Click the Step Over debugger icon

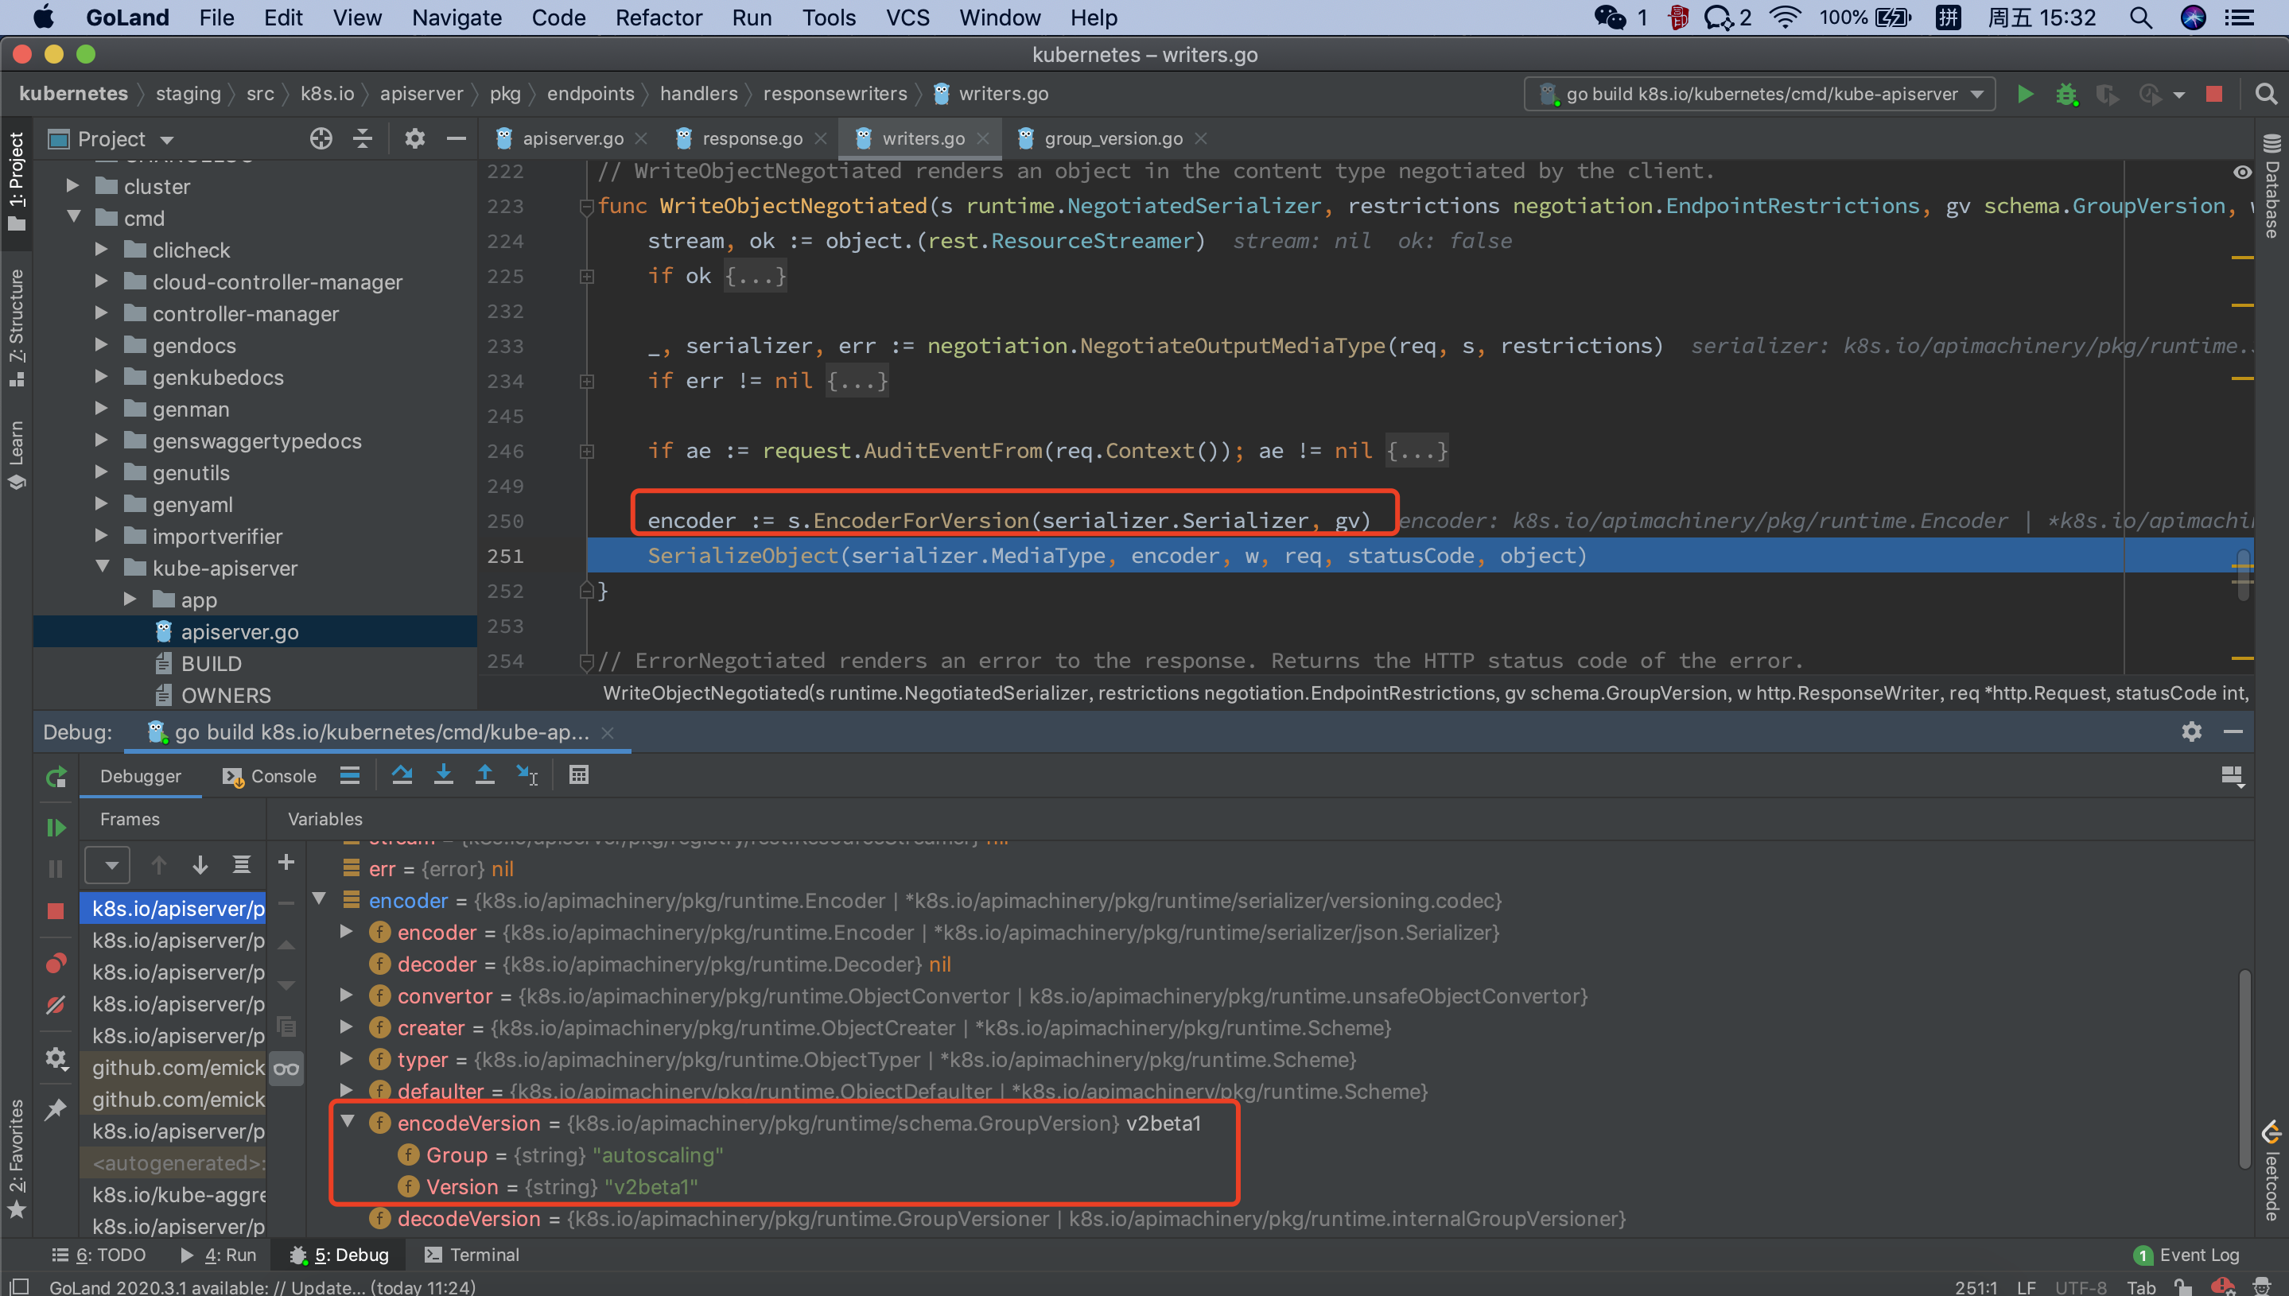402,775
